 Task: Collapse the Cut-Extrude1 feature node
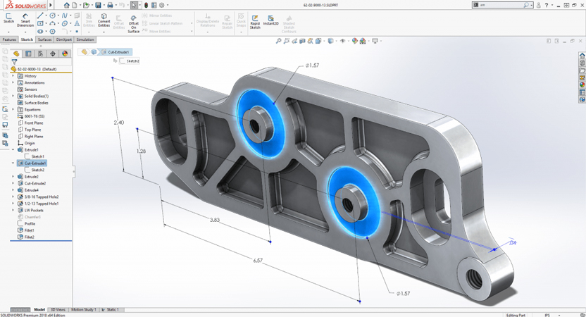13,163
